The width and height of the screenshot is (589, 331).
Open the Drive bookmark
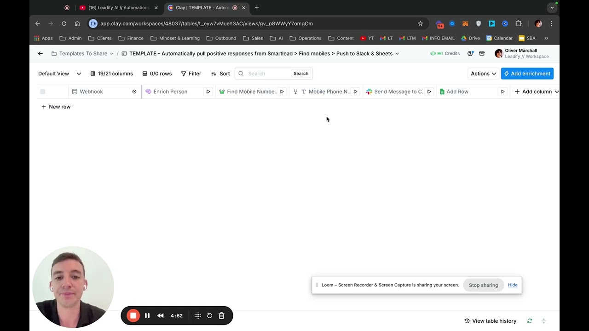pos(470,38)
